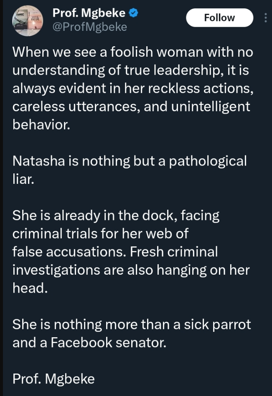Click the word "head." in the tweet
Viewport: 272px width, 396px height.
[30, 288]
